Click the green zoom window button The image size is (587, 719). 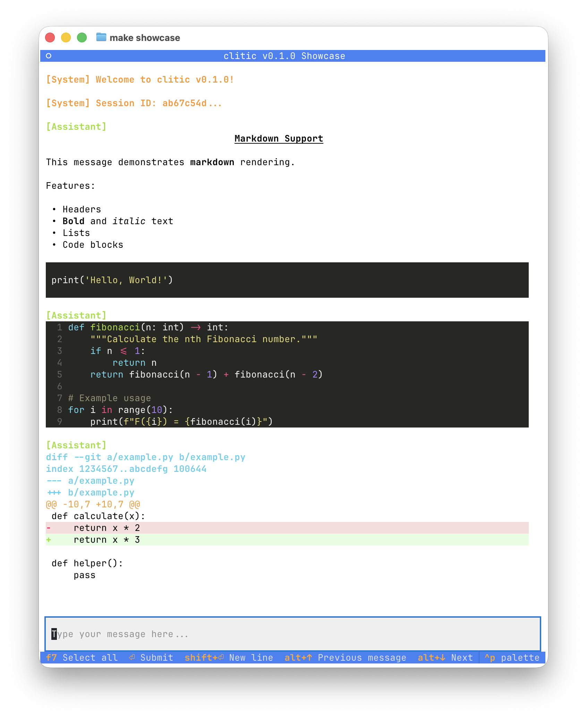click(82, 37)
